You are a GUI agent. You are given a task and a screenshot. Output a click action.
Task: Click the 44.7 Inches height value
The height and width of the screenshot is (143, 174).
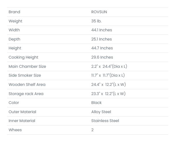[102, 48]
